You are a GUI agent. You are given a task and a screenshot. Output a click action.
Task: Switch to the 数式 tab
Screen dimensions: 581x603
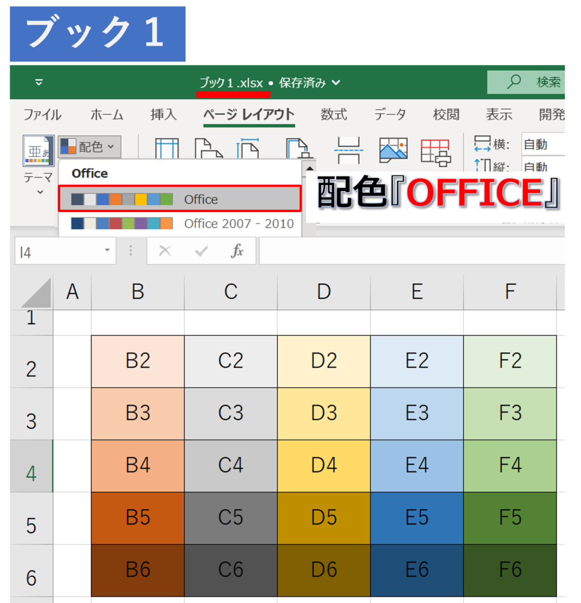click(x=334, y=115)
